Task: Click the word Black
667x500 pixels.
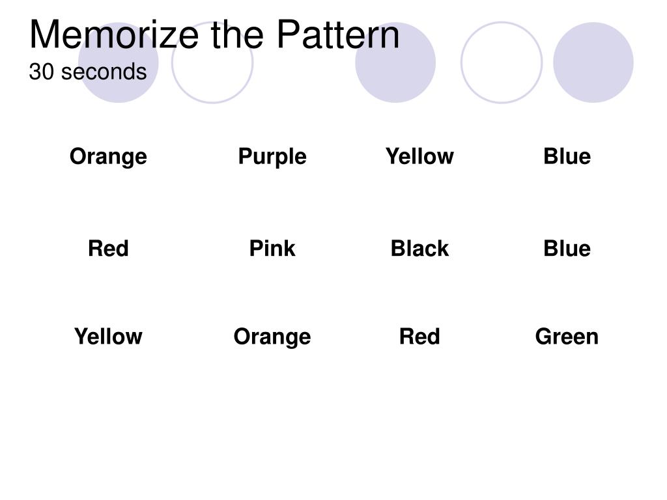Action: pyautogui.click(x=419, y=248)
